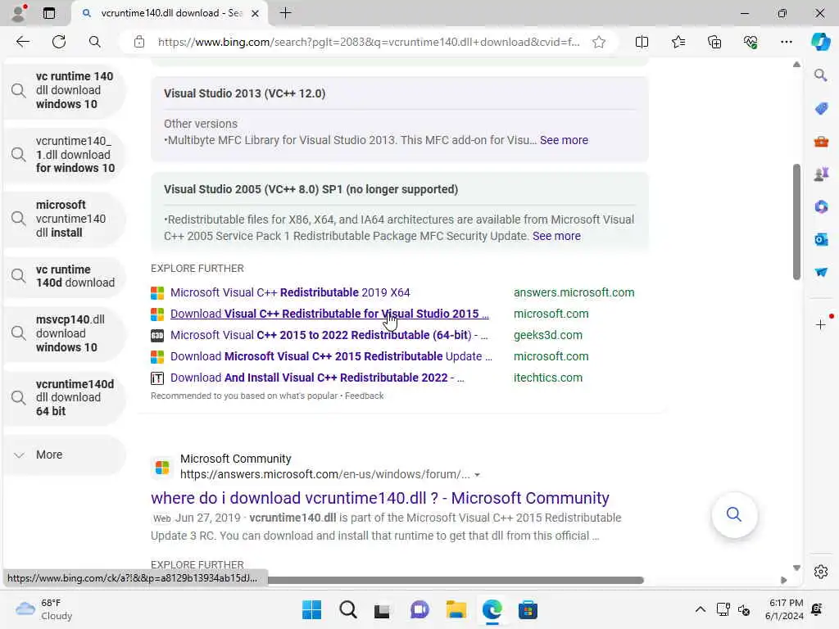Open sidebar settings gear
This screenshot has width=839, height=629.
coord(821,572)
